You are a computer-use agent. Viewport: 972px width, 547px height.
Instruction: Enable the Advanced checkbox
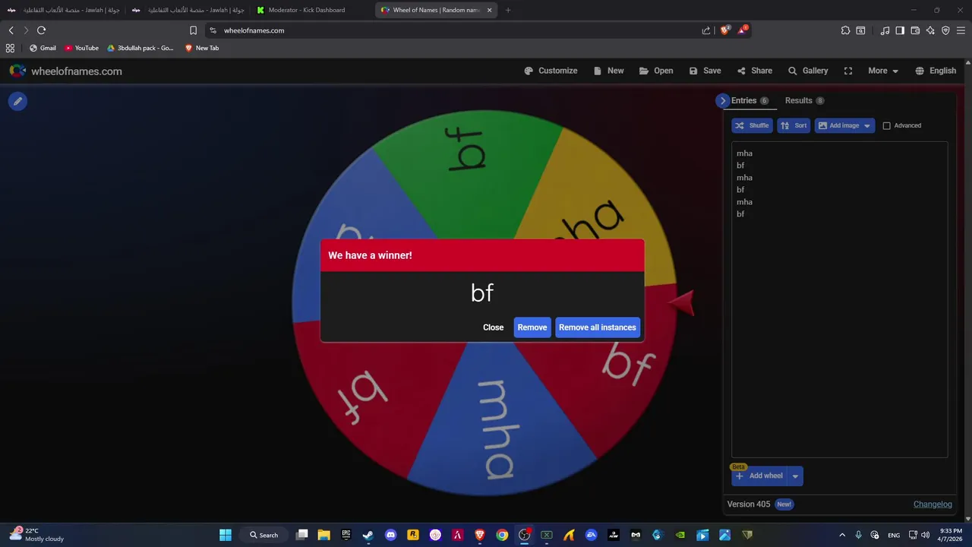click(886, 125)
